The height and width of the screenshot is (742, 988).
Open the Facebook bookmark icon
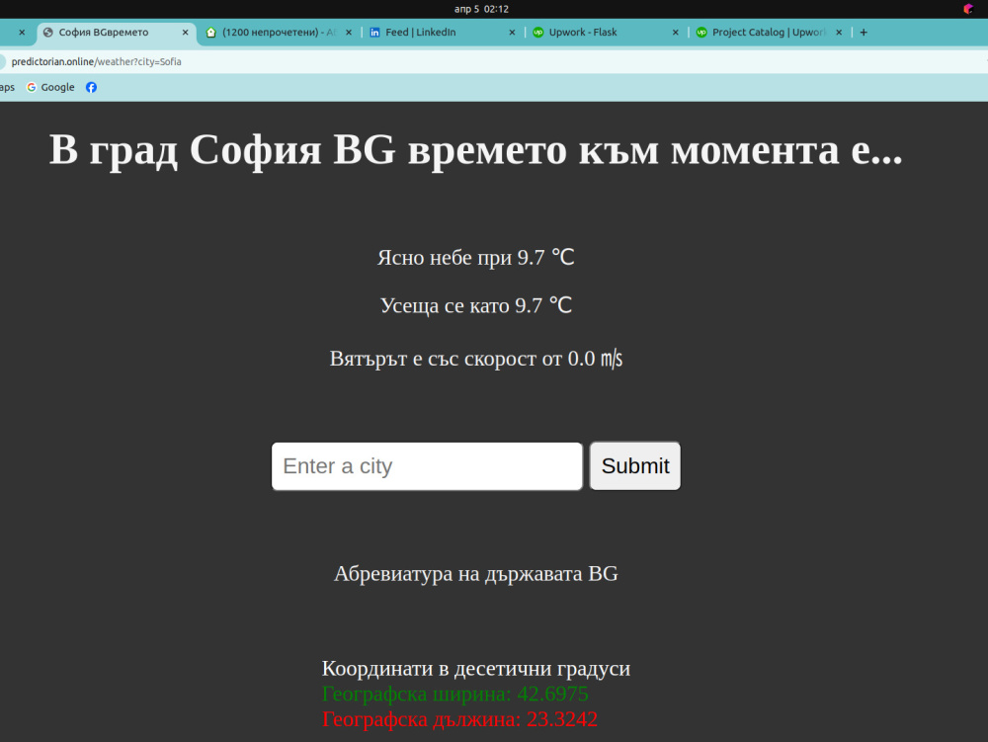point(91,87)
